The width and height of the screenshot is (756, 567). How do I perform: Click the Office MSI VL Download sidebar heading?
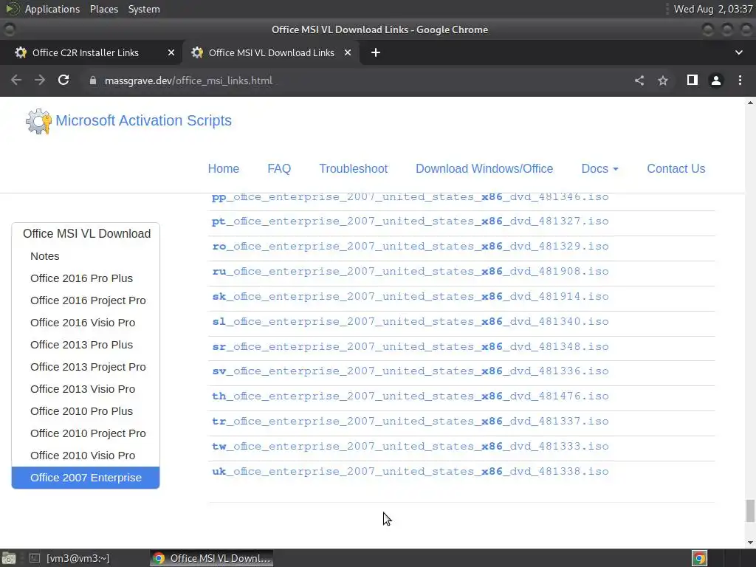click(x=86, y=233)
